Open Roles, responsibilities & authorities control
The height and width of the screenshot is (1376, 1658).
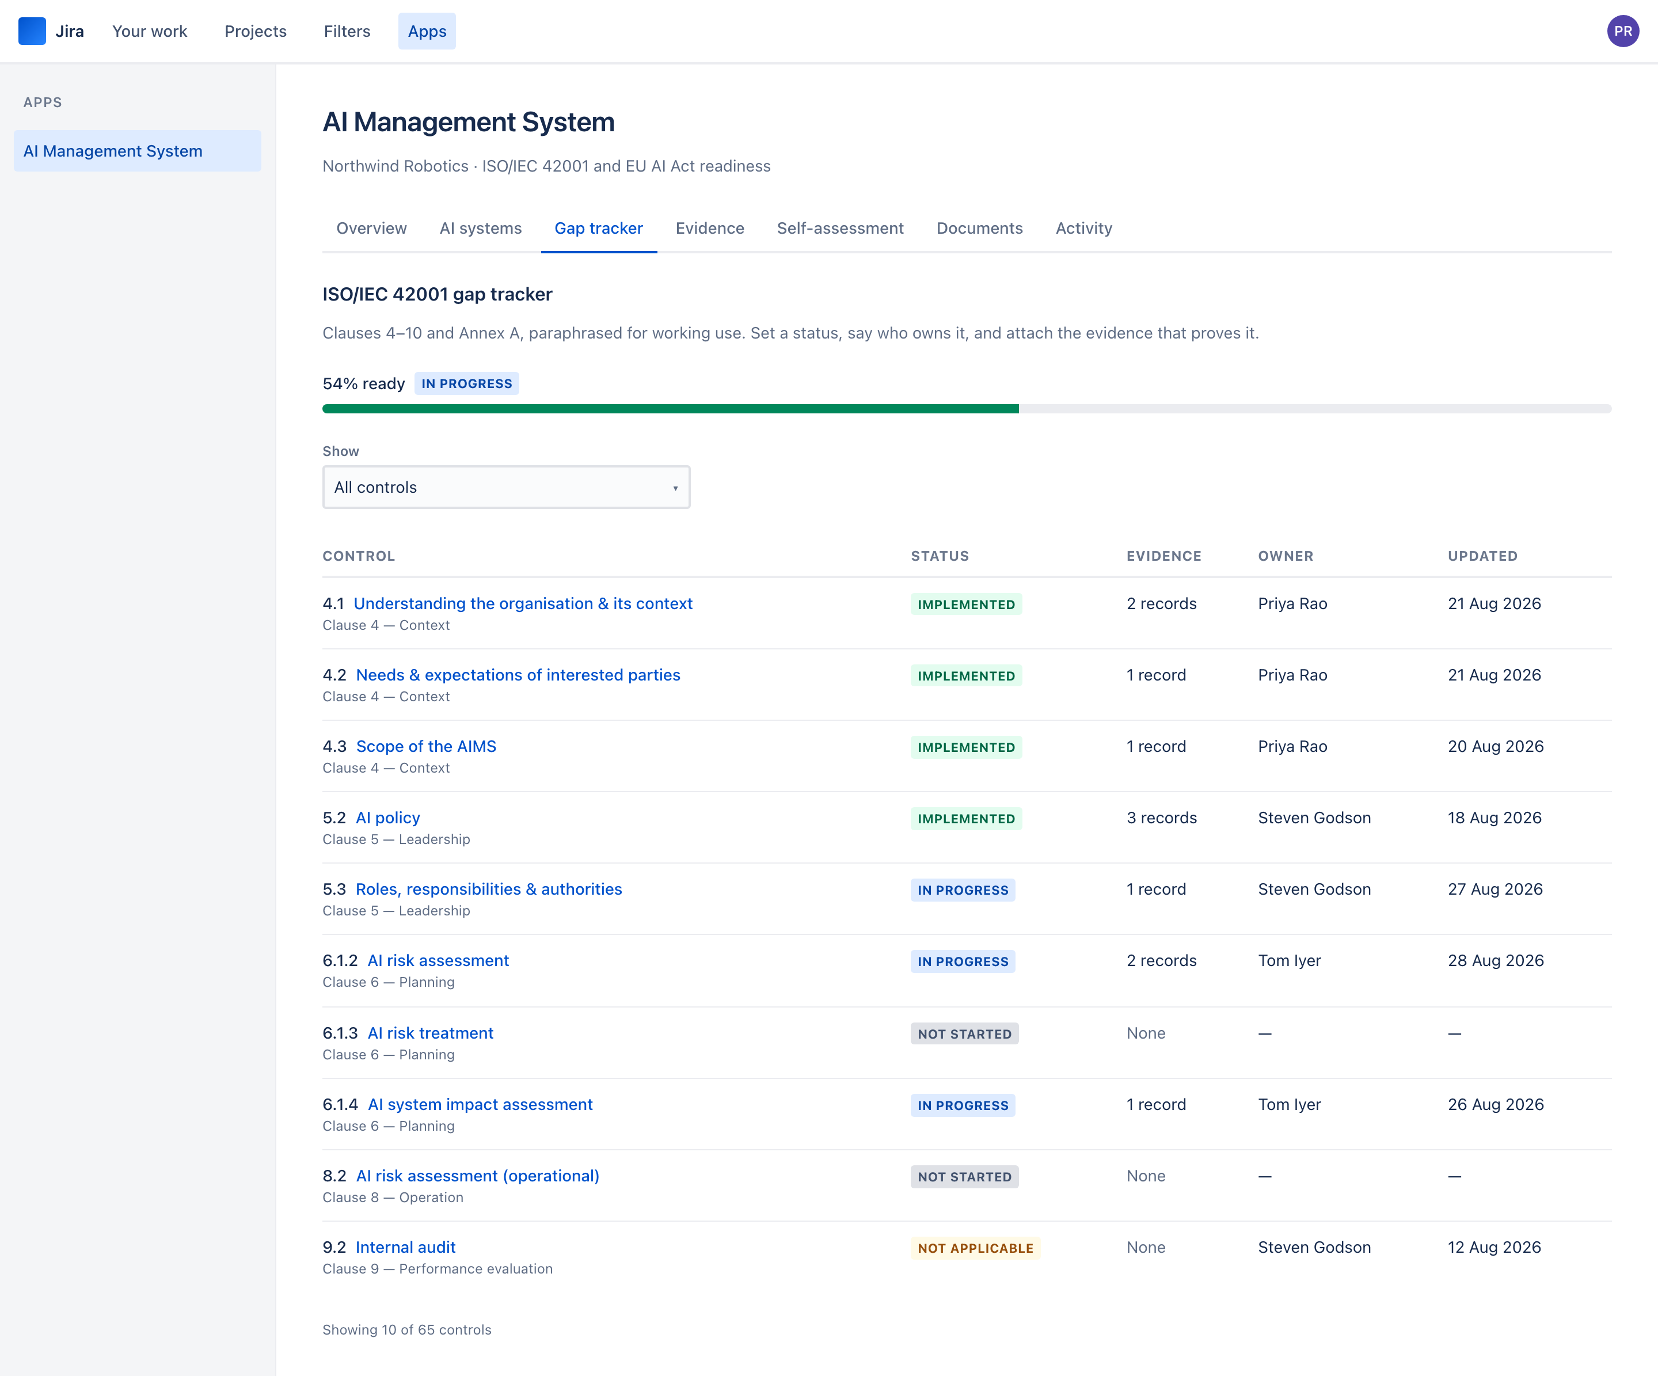489,889
